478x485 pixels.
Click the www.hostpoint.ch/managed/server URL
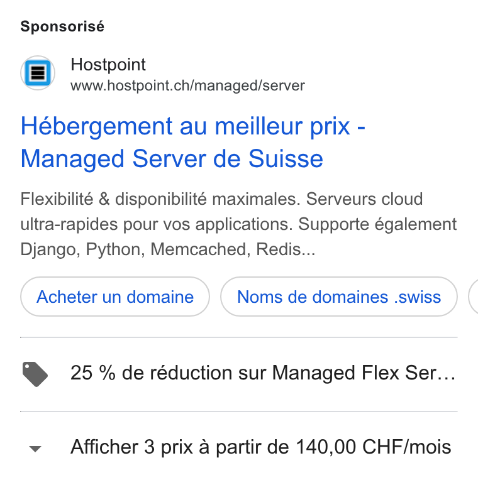point(187,85)
